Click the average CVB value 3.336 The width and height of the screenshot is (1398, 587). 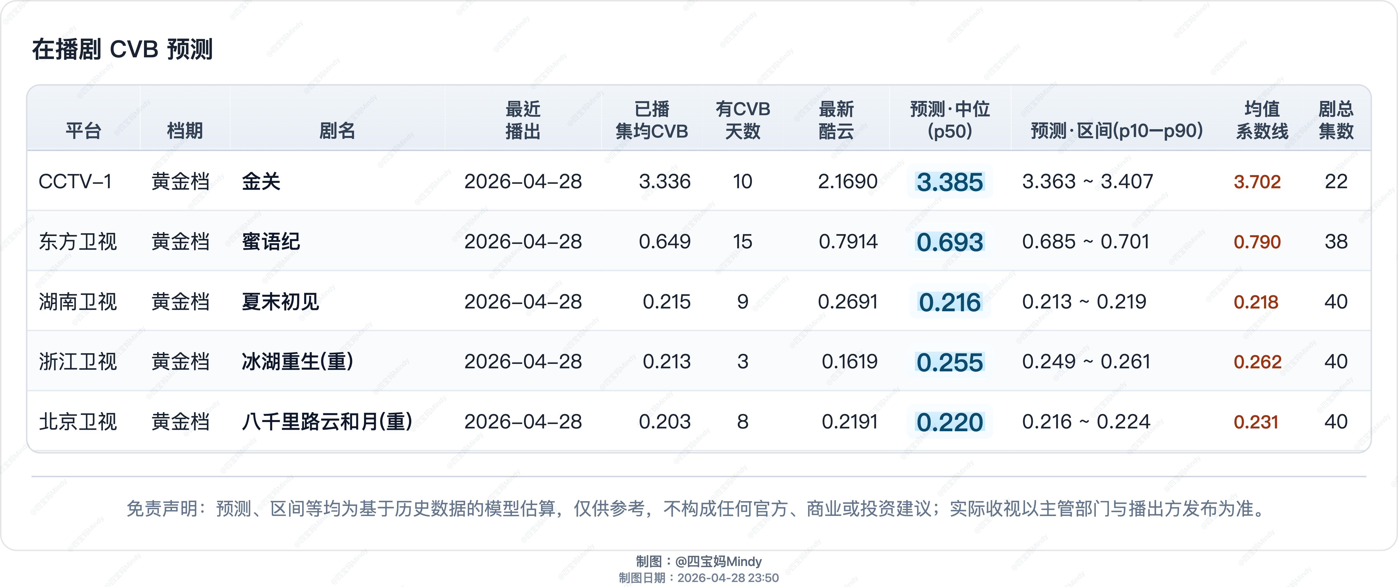point(665,181)
